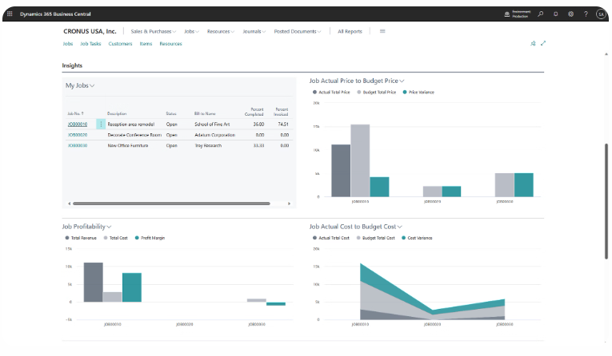Select the 74.51 percent invoiced value
Viewport: 612px width, 356px height.
pyautogui.click(x=283, y=125)
